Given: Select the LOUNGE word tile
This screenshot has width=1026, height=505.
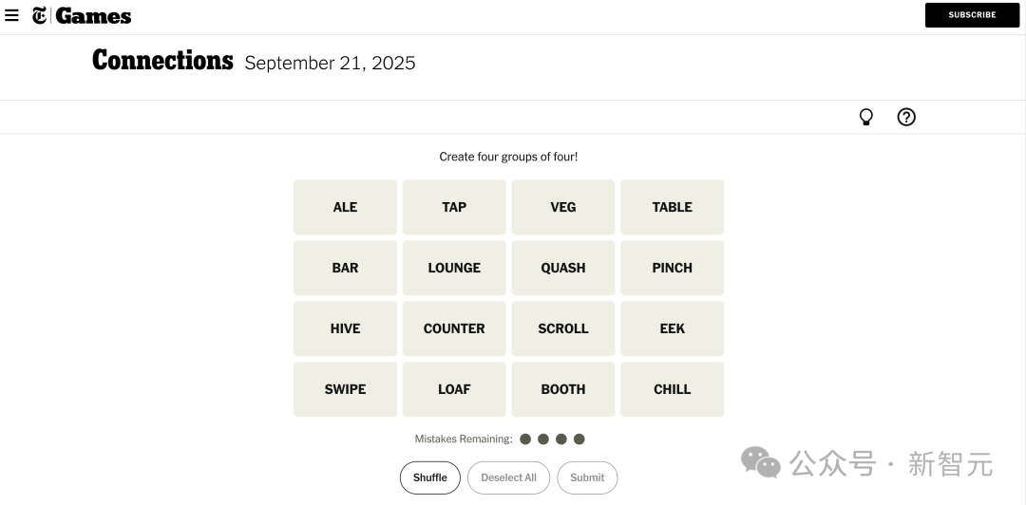Looking at the screenshot, I should pyautogui.click(x=454, y=269).
